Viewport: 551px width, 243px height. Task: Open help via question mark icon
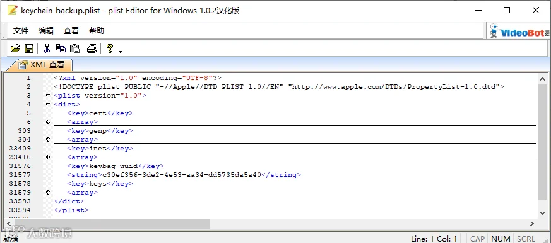110,48
